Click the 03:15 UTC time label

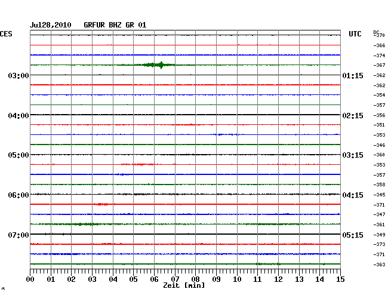point(353,155)
